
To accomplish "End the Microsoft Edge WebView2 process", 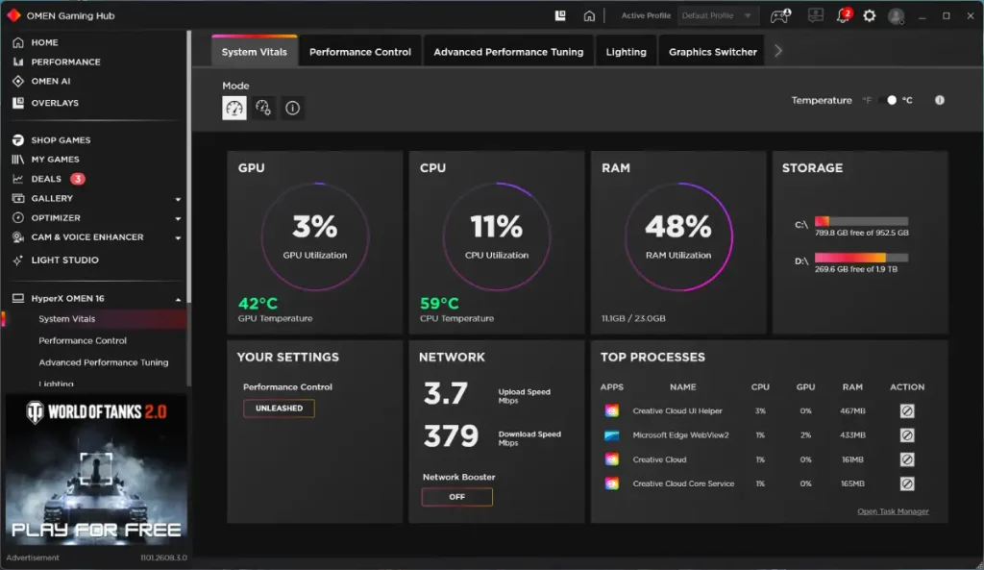I will (907, 435).
